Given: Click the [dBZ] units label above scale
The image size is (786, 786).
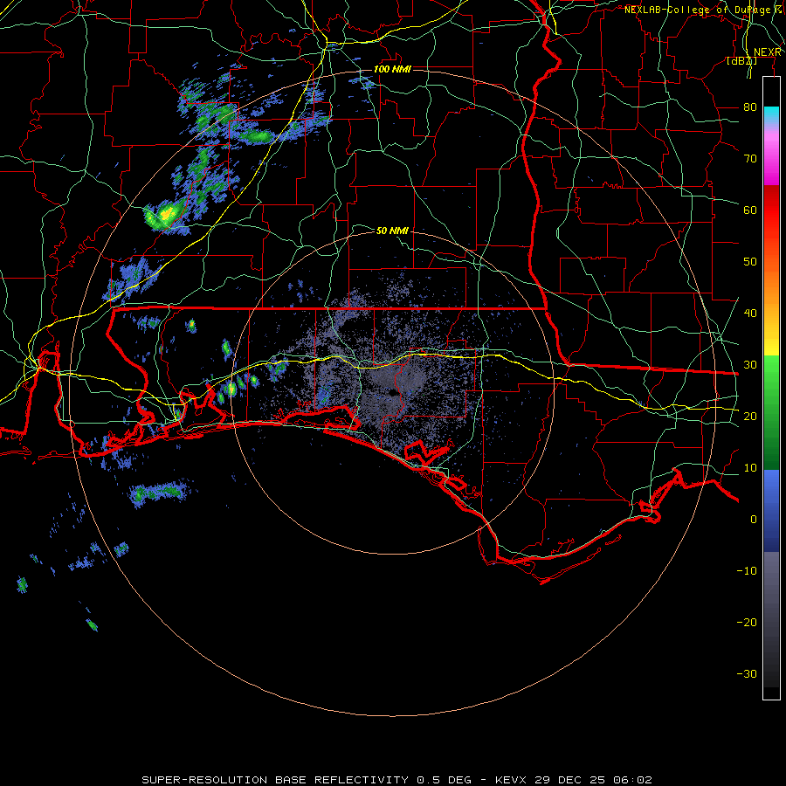Looking at the screenshot, I should [741, 60].
